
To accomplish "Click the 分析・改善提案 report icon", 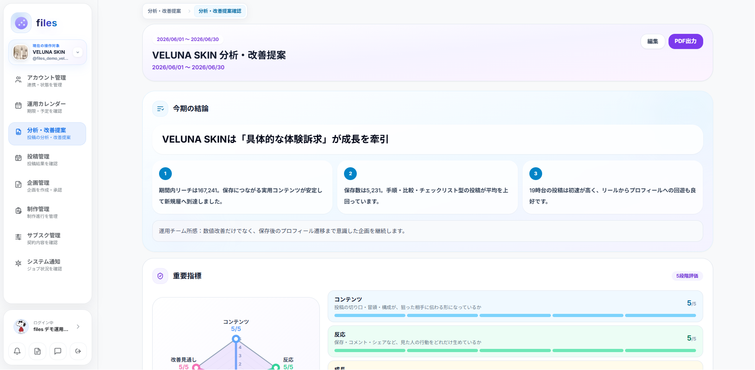I will pyautogui.click(x=18, y=132).
